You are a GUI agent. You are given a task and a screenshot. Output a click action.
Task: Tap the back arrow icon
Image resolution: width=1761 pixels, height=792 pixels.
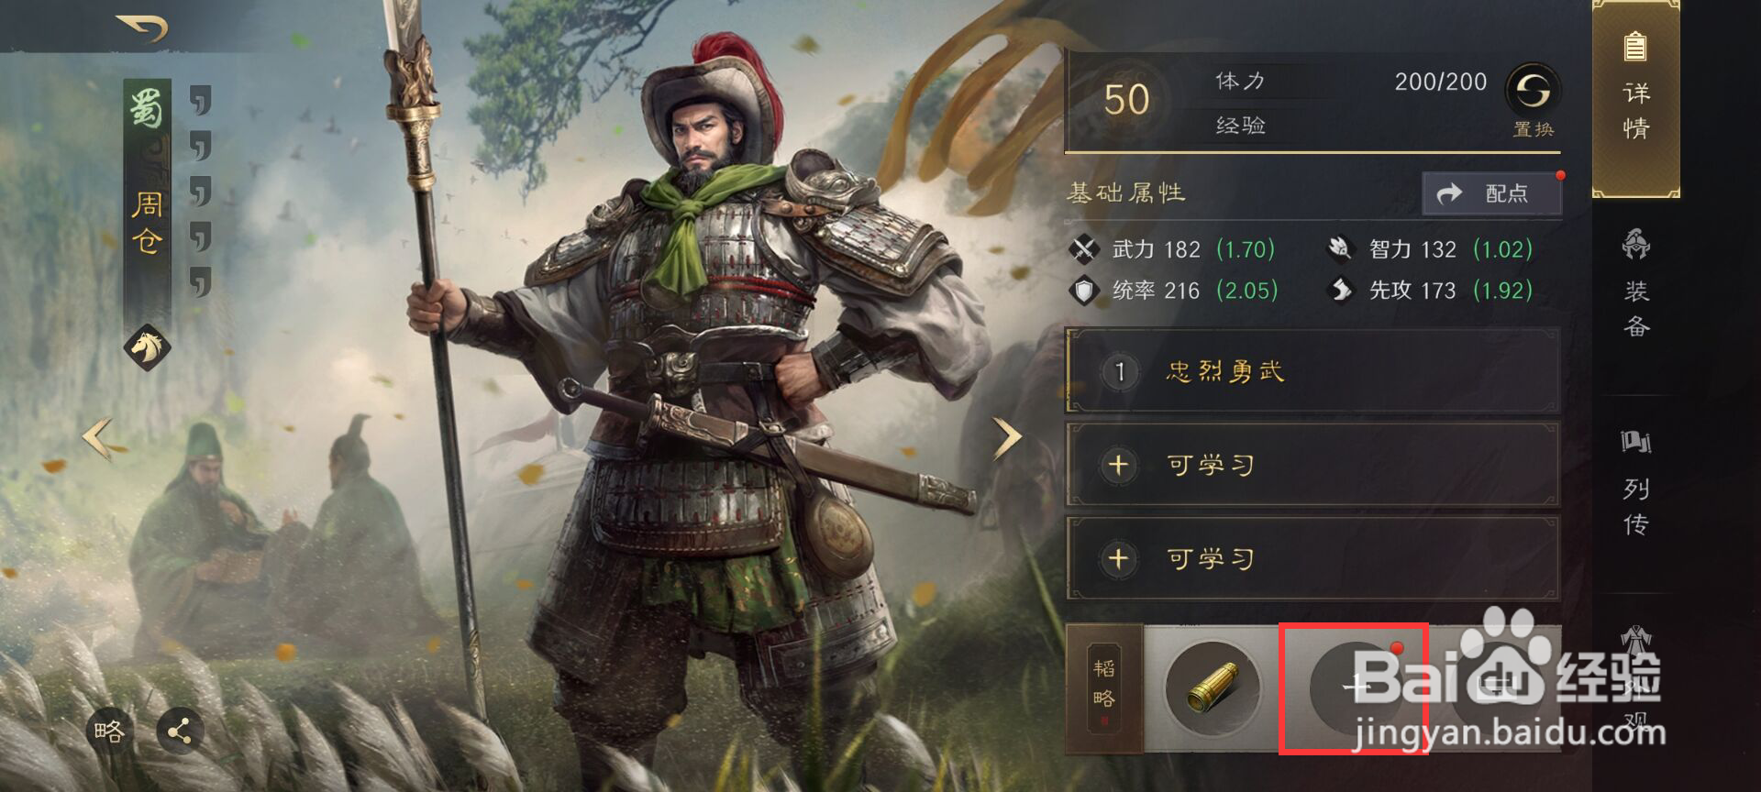click(x=143, y=27)
